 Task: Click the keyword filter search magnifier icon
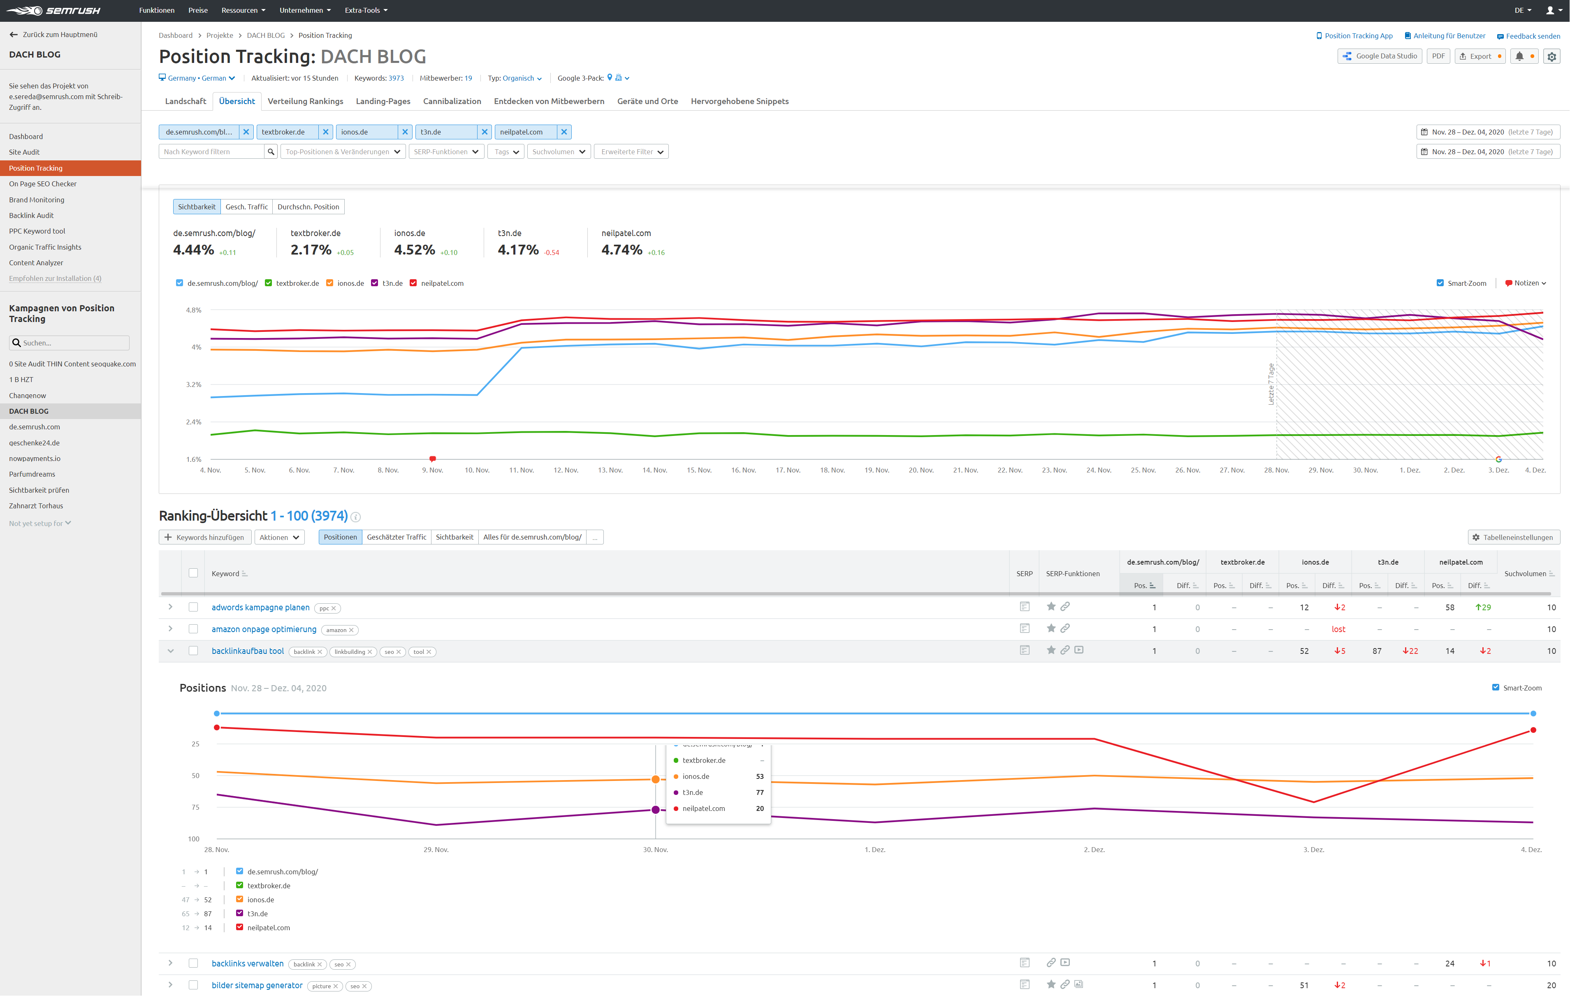coord(271,152)
